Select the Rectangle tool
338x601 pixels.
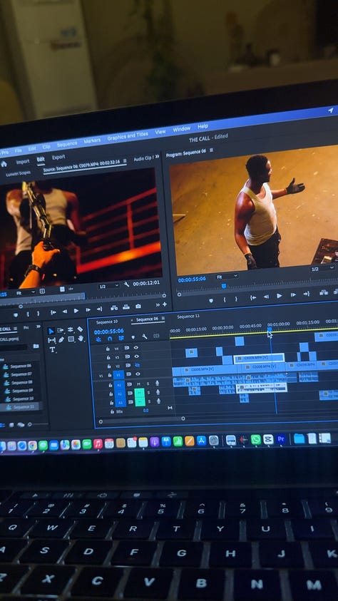click(71, 339)
